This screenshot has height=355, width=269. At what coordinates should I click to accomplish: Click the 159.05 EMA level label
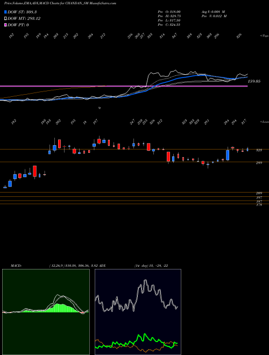254,81
